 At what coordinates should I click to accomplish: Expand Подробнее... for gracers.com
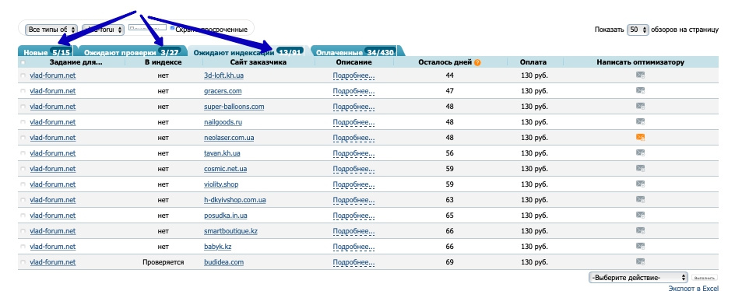pyautogui.click(x=353, y=91)
